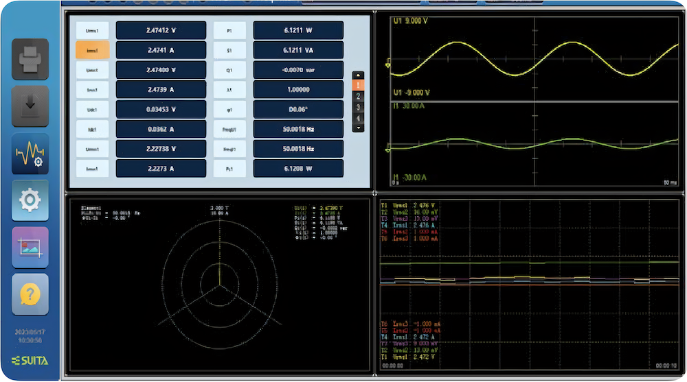Open the waveform settings icon
Image resolution: width=687 pixels, height=382 pixels.
(x=30, y=154)
